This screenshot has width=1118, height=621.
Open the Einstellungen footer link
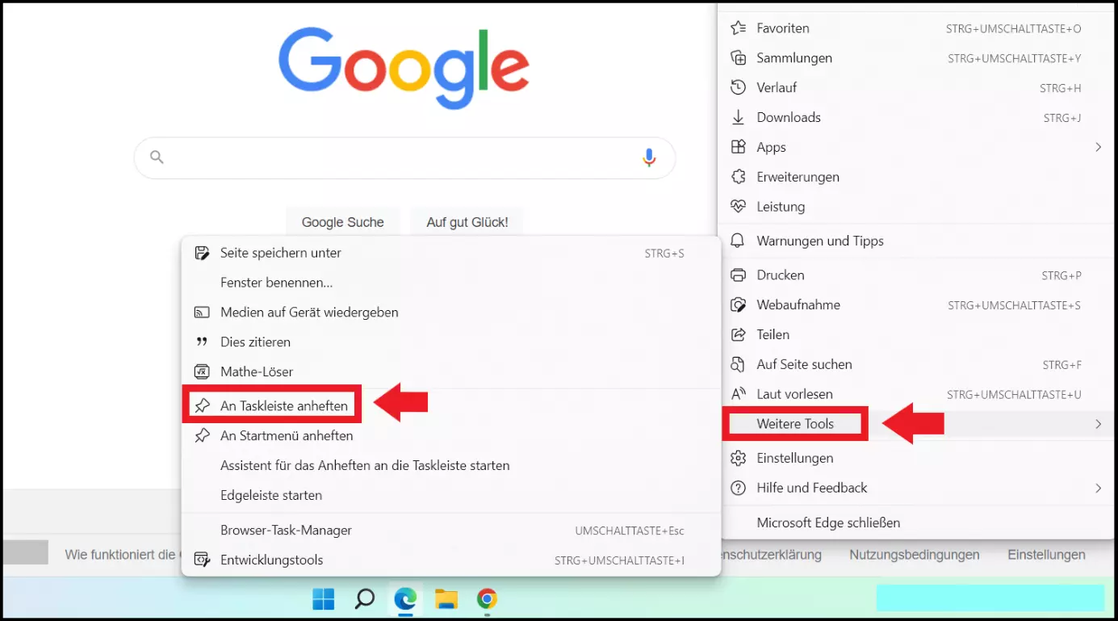point(1046,555)
